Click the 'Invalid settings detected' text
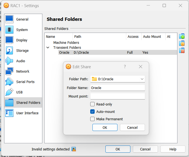This screenshot has height=157, width=189. tap(51, 149)
